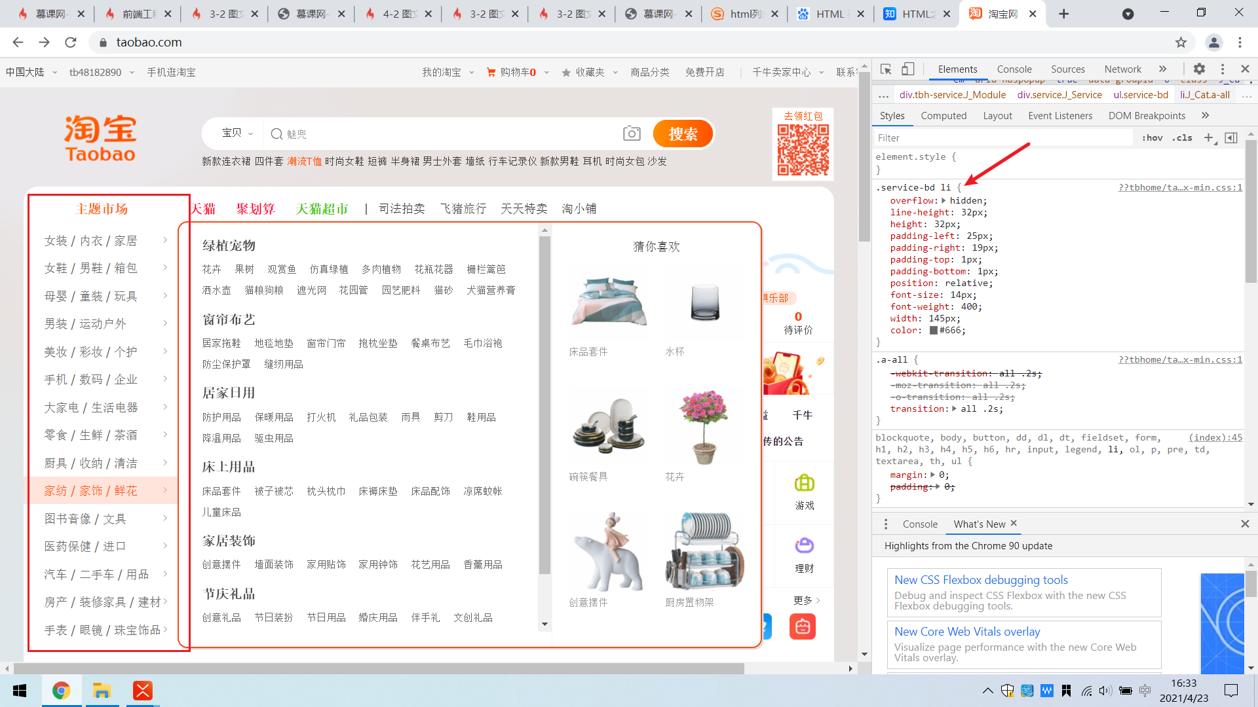This screenshot has width=1258, height=707.
Task: Open the 多肉植物 subcategory link
Action: [x=381, y=270]
